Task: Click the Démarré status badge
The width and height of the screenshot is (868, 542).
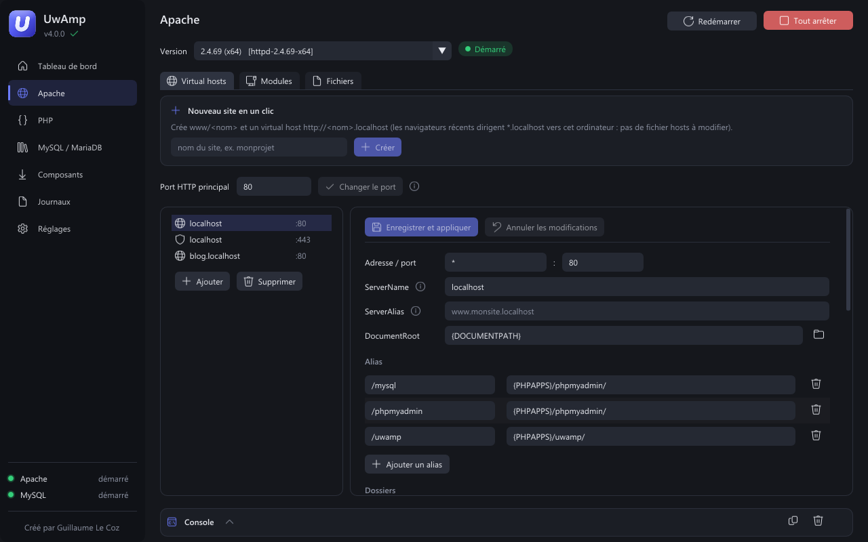Action: (x=486, y=49)
